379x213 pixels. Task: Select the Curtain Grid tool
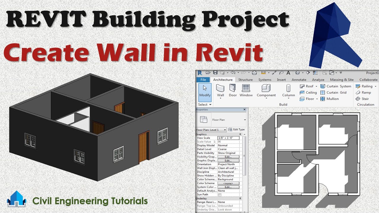click(x=333, y=93)
